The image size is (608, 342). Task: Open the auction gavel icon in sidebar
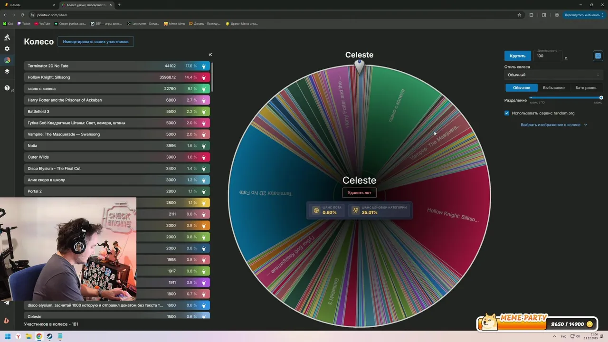tap(7, 37)
